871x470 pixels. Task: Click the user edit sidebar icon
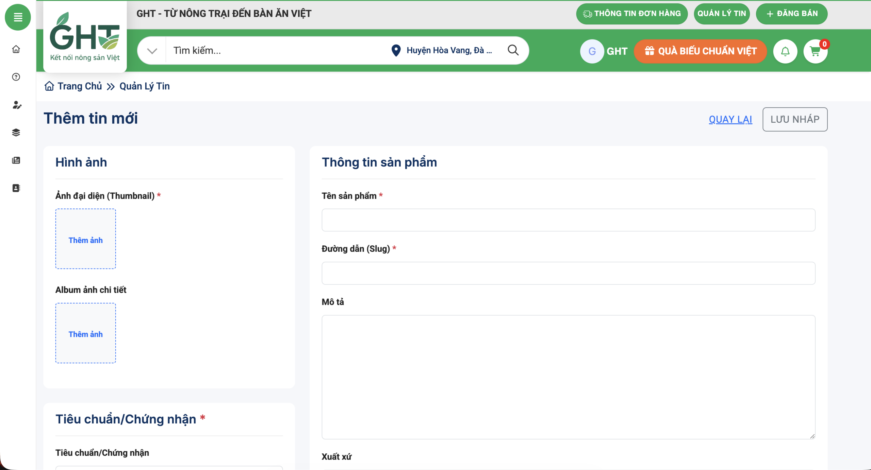16,105
